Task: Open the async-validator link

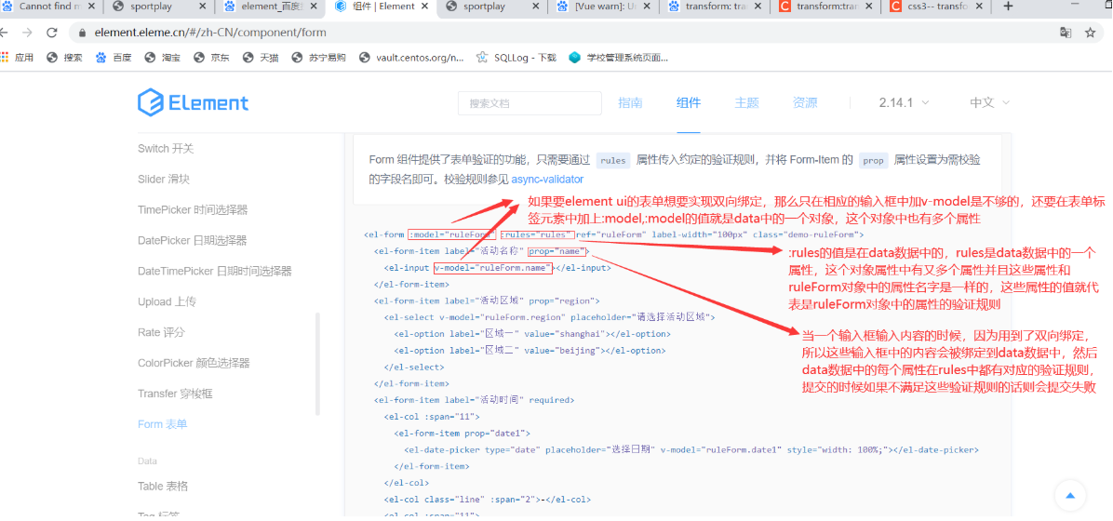Action: tap(547, 180)
